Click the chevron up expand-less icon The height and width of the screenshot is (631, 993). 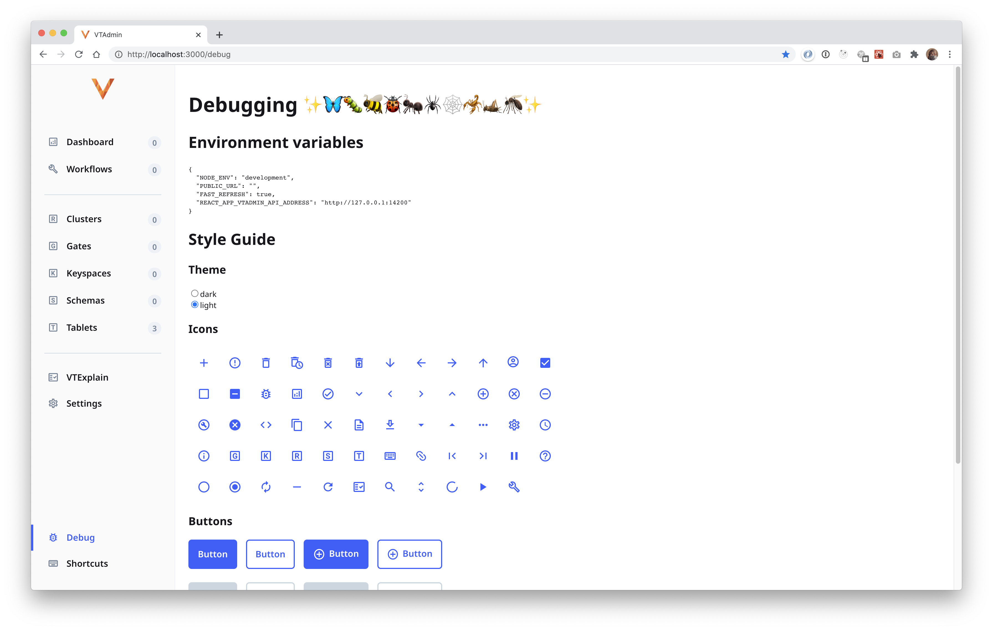(452, 394)
